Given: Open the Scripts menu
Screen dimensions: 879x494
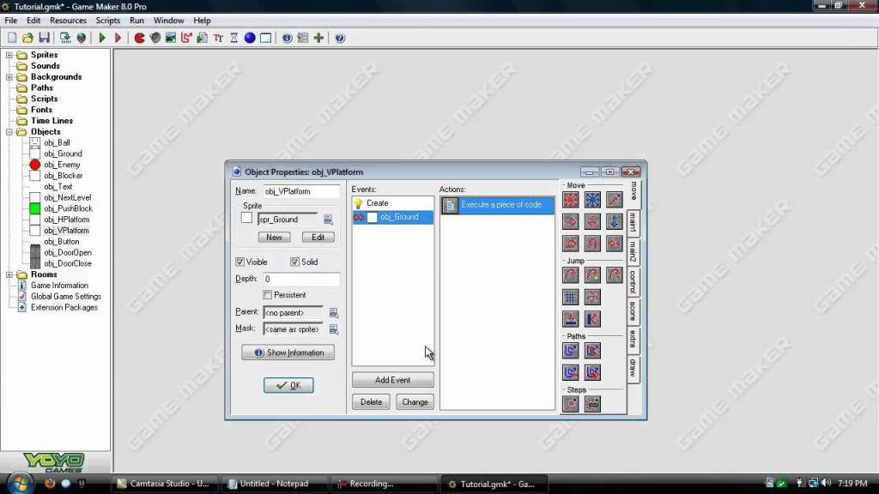Looking at the screenshot, I should (x=107, y=21).
